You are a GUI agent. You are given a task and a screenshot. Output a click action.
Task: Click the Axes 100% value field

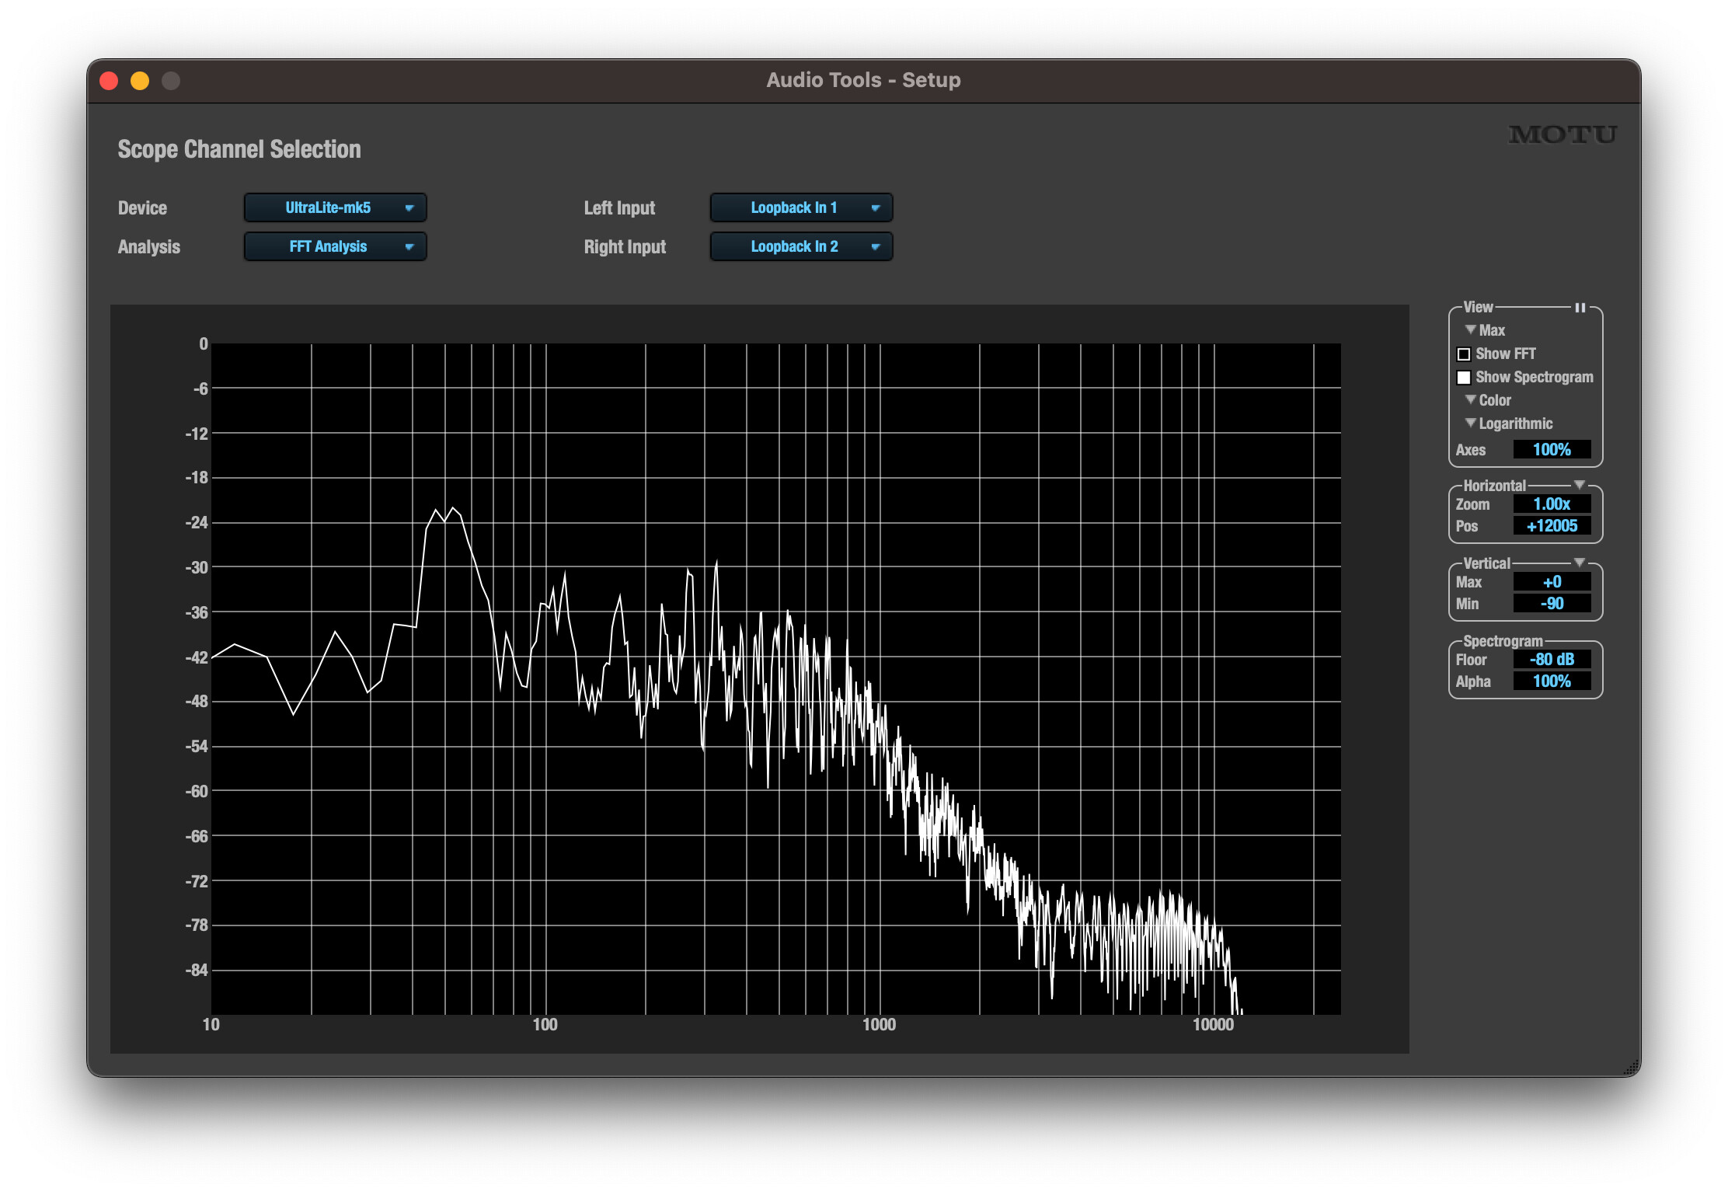coord(1552,450)
